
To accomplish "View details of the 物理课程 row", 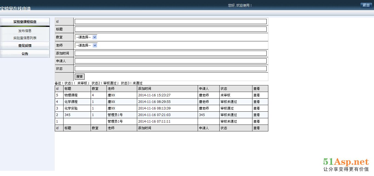I will point(257,95).
